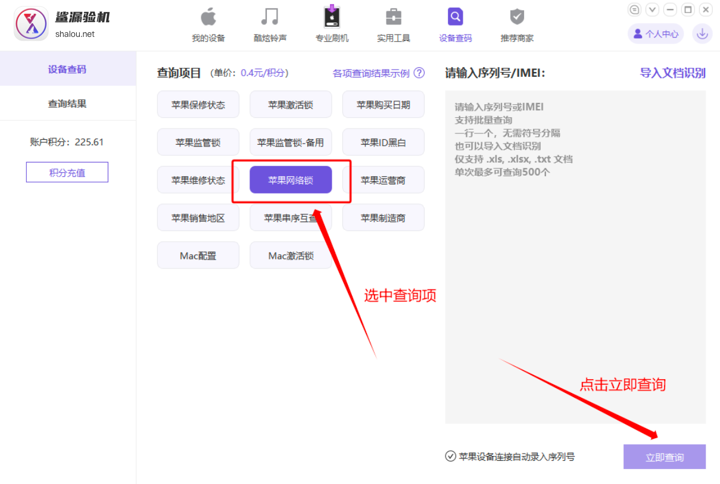
Task: Click the 立即查询 button
Action: [x=664, y=456]
